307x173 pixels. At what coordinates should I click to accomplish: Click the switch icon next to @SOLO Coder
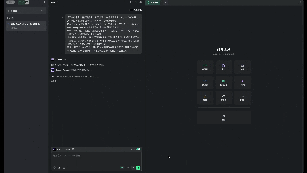(73, 149)
